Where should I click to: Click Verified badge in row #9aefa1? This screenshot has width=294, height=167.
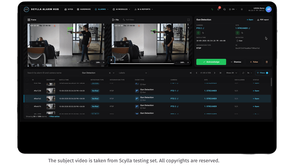point(95,99)
